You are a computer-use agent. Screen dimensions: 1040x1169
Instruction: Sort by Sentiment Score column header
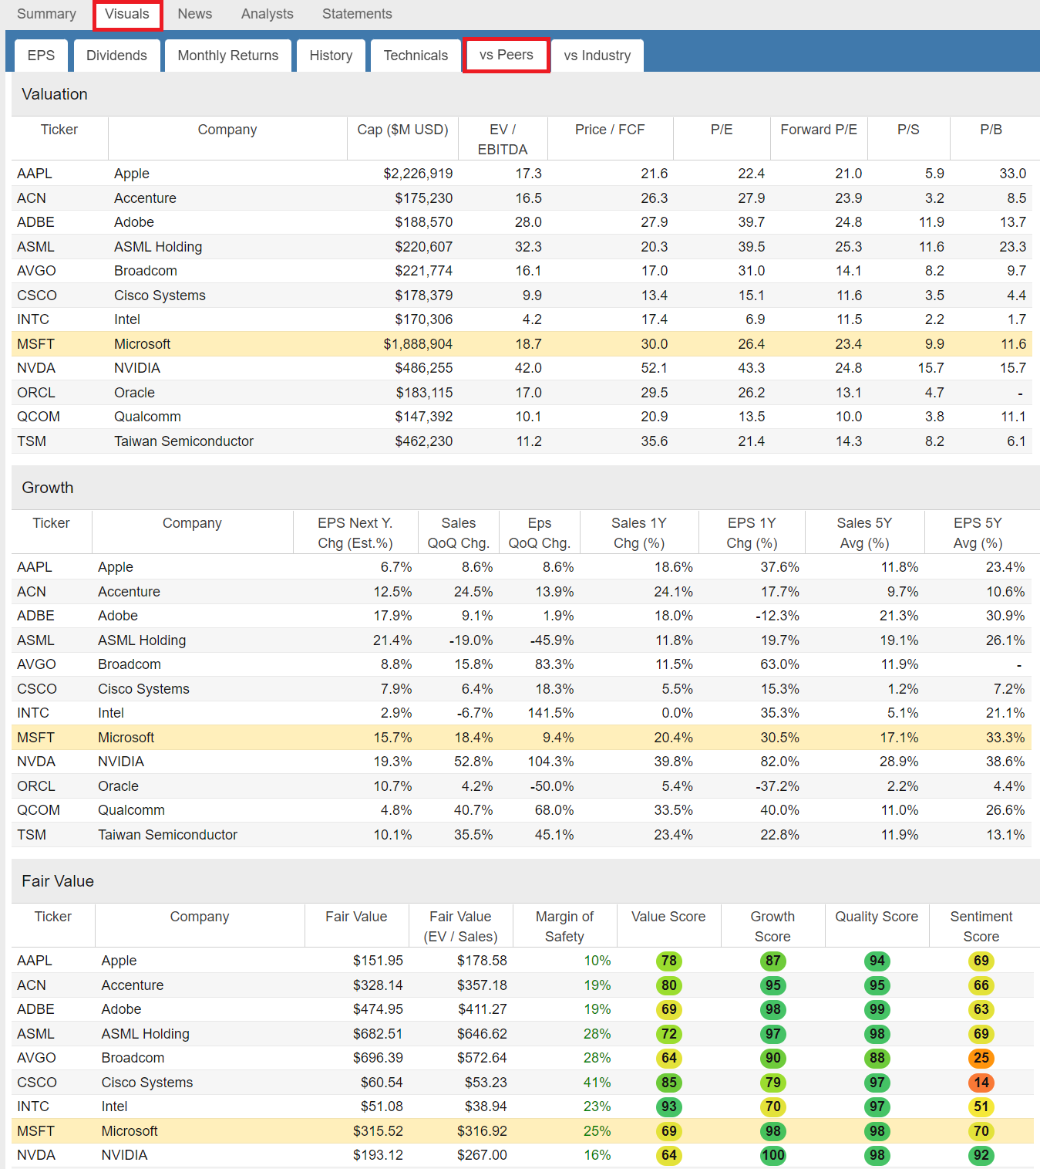(x=981, y=927)
